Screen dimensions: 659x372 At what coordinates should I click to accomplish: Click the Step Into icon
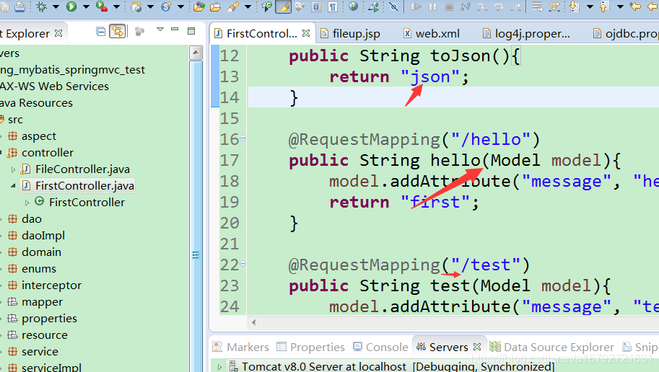point(482,6)
